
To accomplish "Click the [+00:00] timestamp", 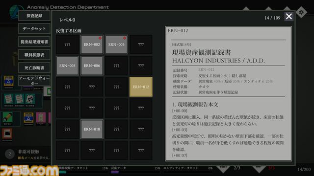I will [x=180, y=111].
